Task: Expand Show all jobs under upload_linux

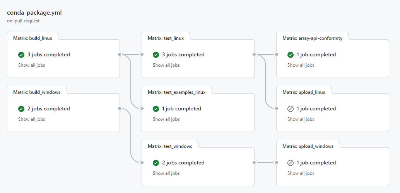Action: [x=301, y=119]
